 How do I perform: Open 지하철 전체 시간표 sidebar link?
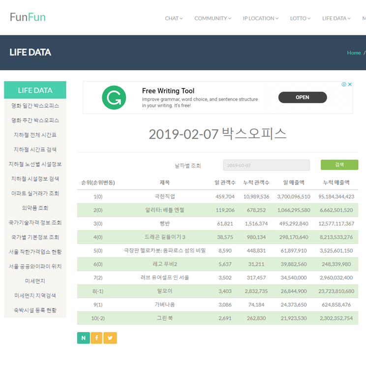[35, 135]
